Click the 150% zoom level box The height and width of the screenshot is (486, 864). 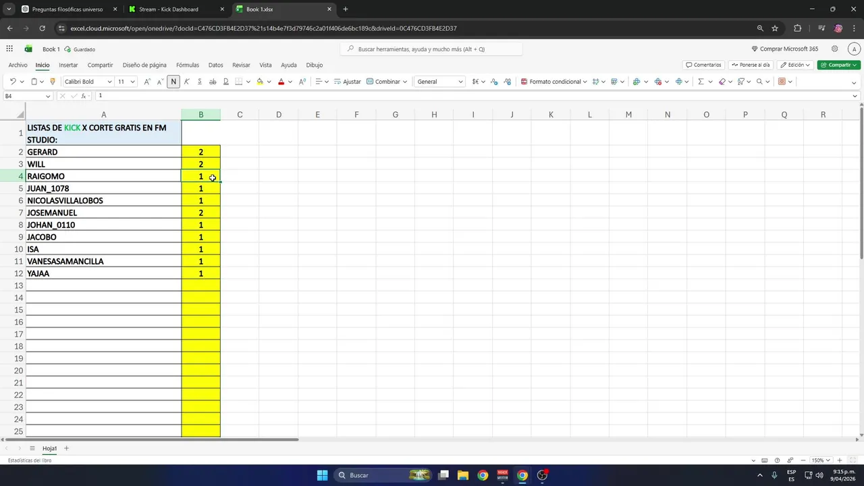click(820, 460)
